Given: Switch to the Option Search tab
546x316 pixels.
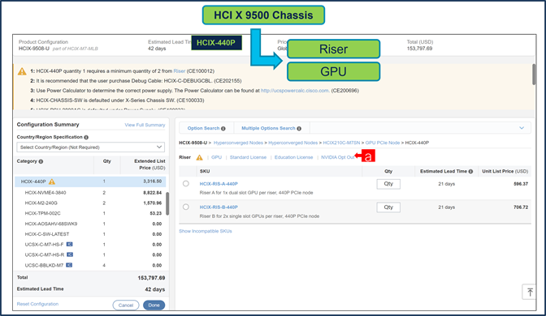Looking at the screenshot, I should 206,128.
